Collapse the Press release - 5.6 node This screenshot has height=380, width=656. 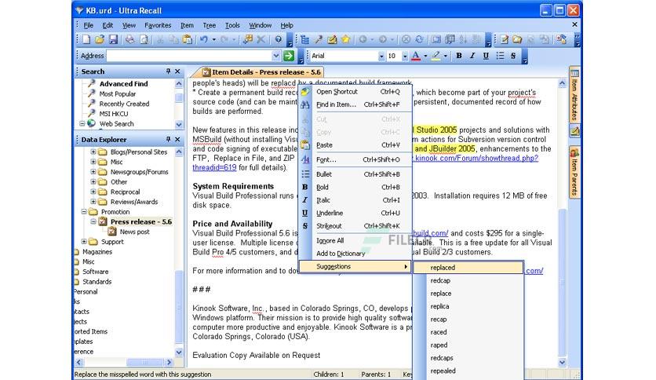tap(93, 222)
